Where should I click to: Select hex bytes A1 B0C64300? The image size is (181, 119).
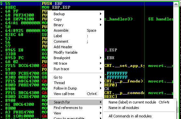click(19, 104)
